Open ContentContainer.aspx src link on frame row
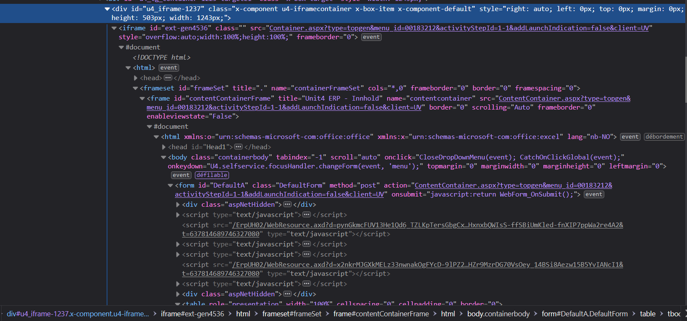The width and height of the screenshot is (687, 321). (x=388, y=103)
